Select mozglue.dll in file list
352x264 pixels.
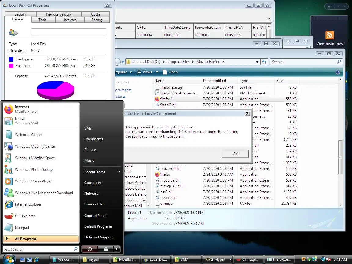coord(226,180)
